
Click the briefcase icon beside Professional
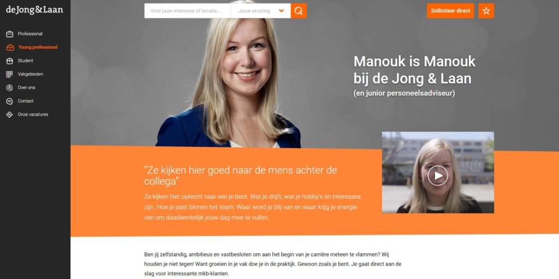(10, 34)
